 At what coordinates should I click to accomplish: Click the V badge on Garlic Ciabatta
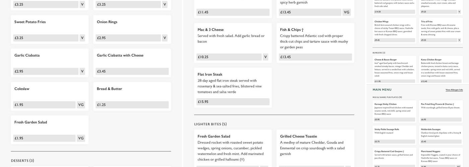tap(82, 71)
